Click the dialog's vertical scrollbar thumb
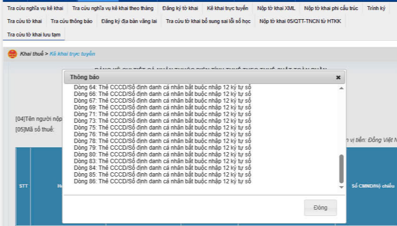 [x=342, y=168]
